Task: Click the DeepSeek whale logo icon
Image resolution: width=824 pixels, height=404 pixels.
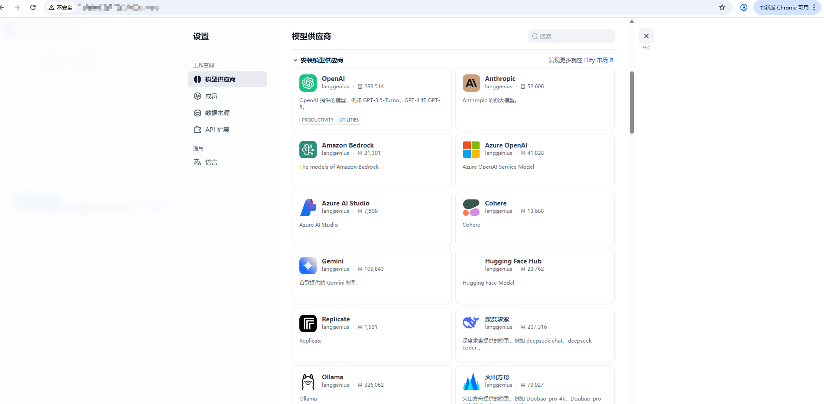Action: point(471,323)
